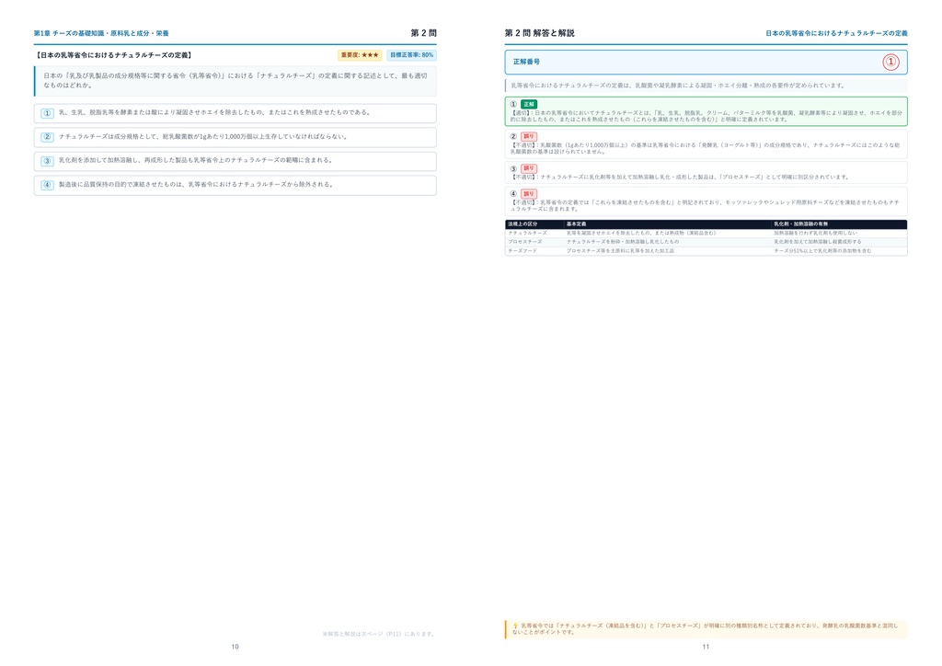The image size is (942, 666).
Task: Click the 誤り badge beside explanation ③
Action: 529,168
